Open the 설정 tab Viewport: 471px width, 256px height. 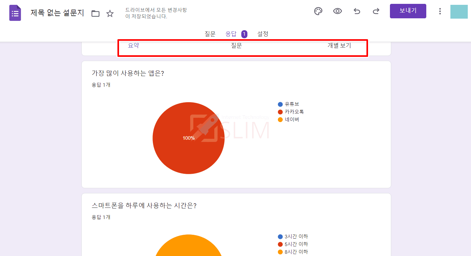(263, 34)
